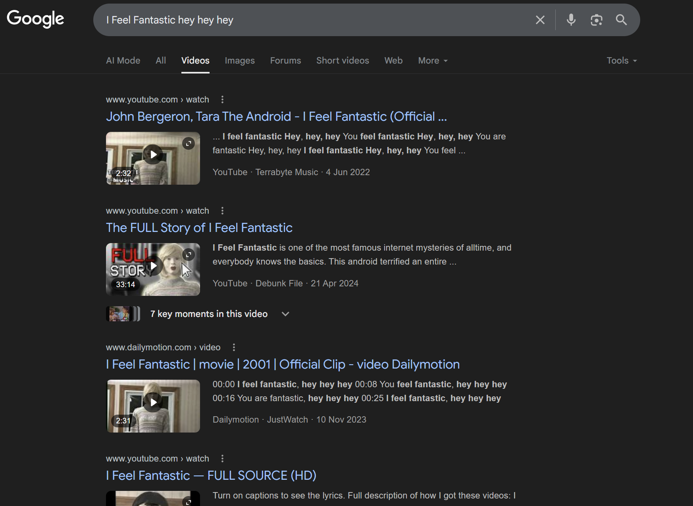This screenshot has width=693, height=506.
Task: Open the More search filters dropdown
Action: pos(433,61)
